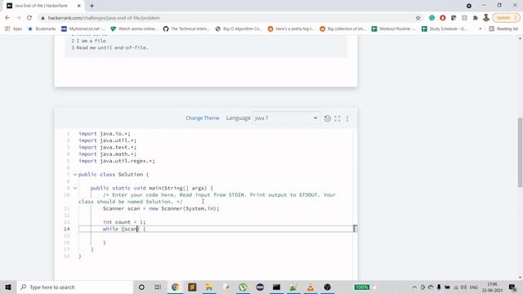Click the Chrome Update button
Viewport: 523px width, 294px height.
click(506, 18)
